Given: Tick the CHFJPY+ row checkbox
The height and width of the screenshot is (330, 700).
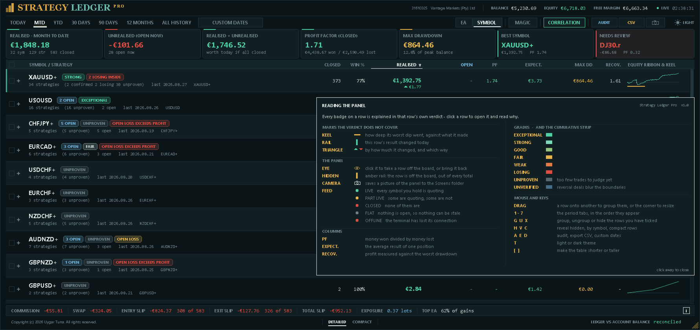Looking at the screenshot, I should (12, 127).
